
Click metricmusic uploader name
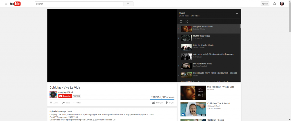(x=198, y=57)
